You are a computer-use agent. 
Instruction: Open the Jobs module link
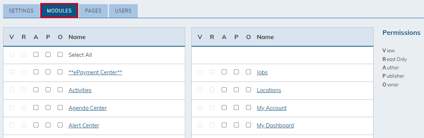(x=262, y=72)
